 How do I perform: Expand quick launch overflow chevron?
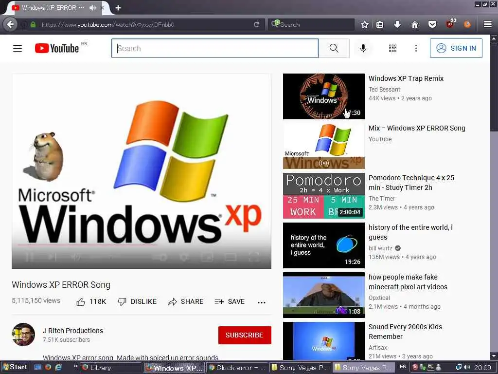(x=75, y=366)
